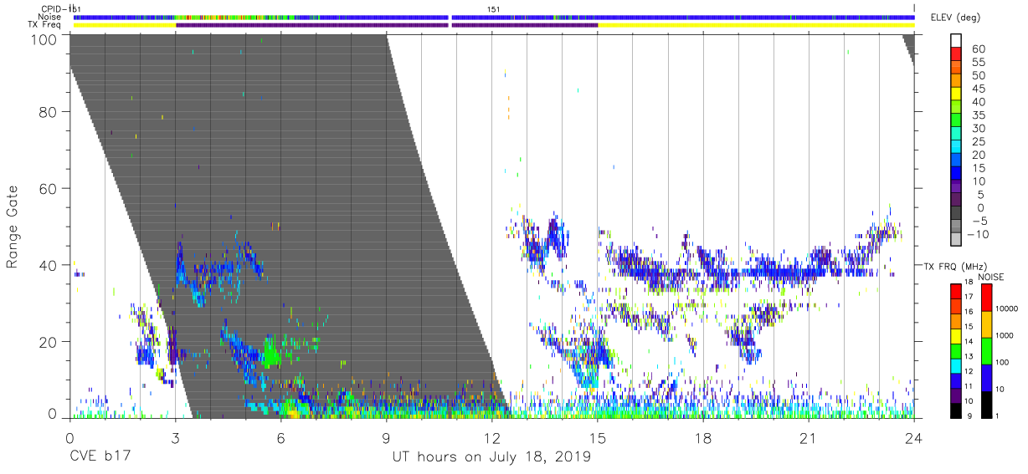1028x474 pixels.
Task: Click the yellow 45-degree elevation swatch
Action: click(956, 94)
